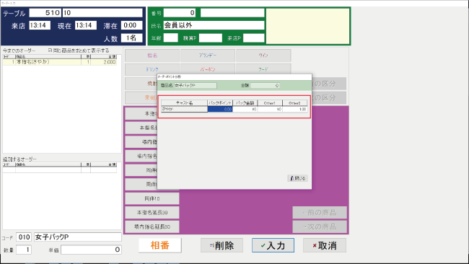469x264 pixels.
Task: Click the バック金額 column header
Action: click(245, 103)
